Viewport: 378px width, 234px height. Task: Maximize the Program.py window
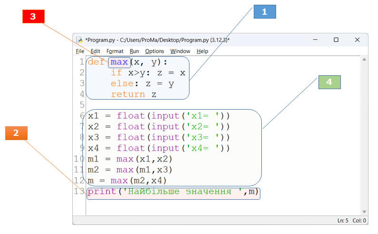coord(336,40)
